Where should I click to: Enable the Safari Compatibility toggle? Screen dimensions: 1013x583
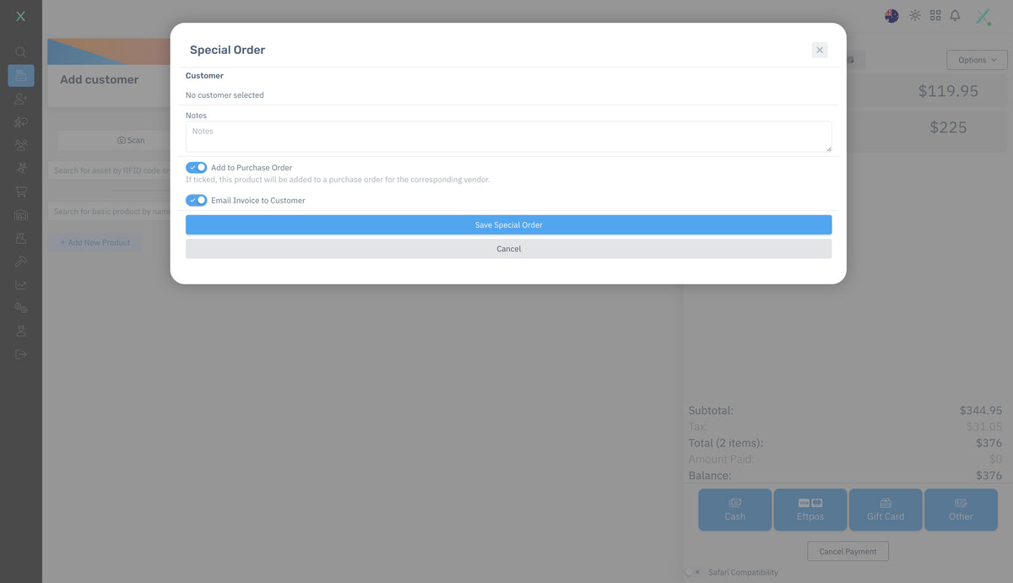693,572
